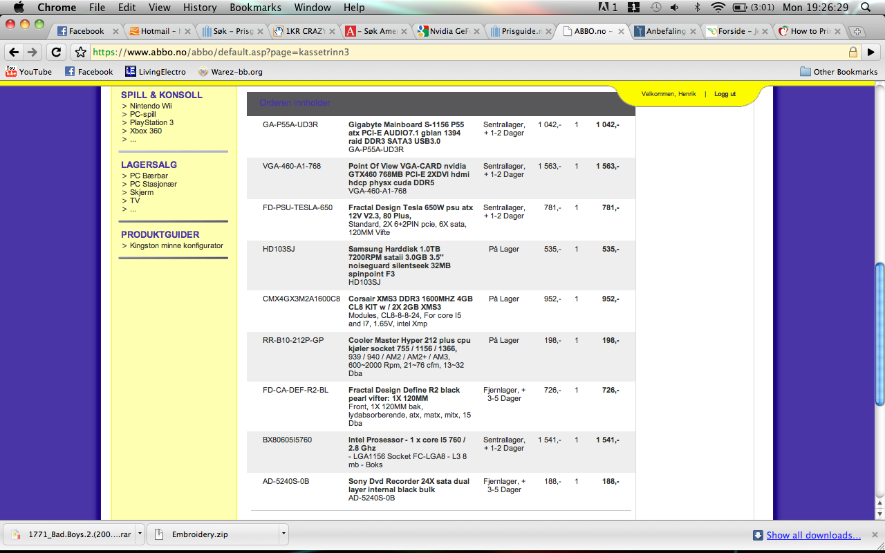Close the Facebook tab
This screenshot has height=553, width=885.
point(115,32)
